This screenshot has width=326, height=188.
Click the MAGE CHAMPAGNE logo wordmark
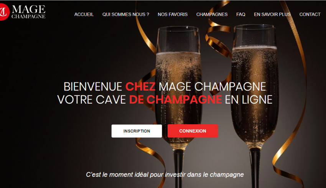(28, 12)
